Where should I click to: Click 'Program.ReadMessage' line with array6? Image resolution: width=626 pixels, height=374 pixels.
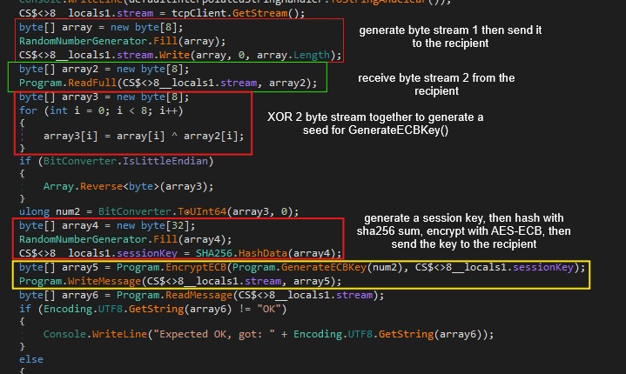click(x=201, y=295)
